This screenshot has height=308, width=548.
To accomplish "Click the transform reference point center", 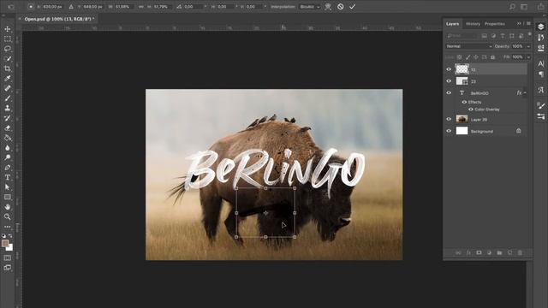I will (265, 213).
